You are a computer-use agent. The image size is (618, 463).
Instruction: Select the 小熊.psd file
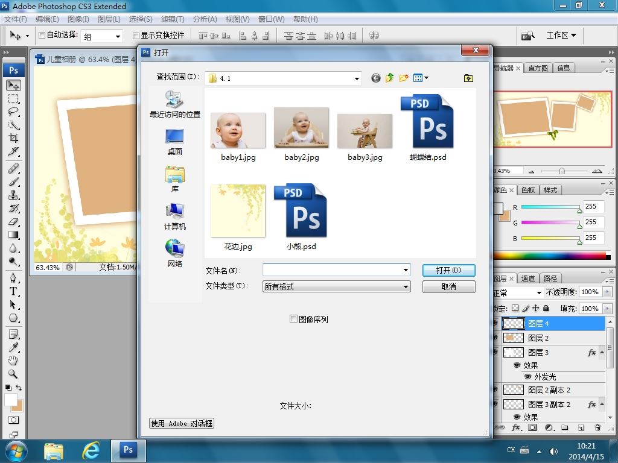click(301, 217)
